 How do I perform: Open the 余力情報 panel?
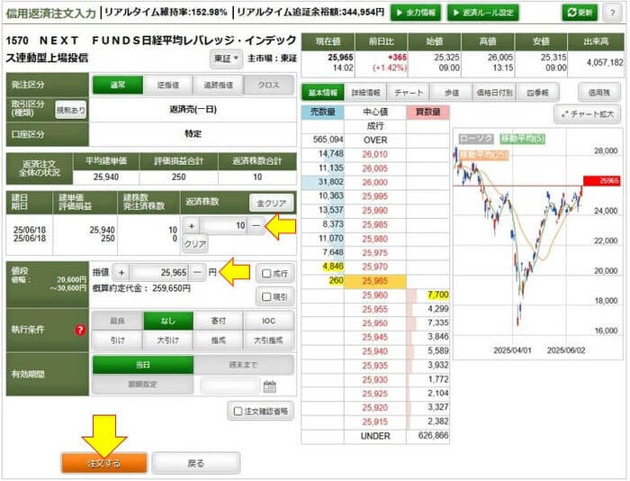[416, 13]
